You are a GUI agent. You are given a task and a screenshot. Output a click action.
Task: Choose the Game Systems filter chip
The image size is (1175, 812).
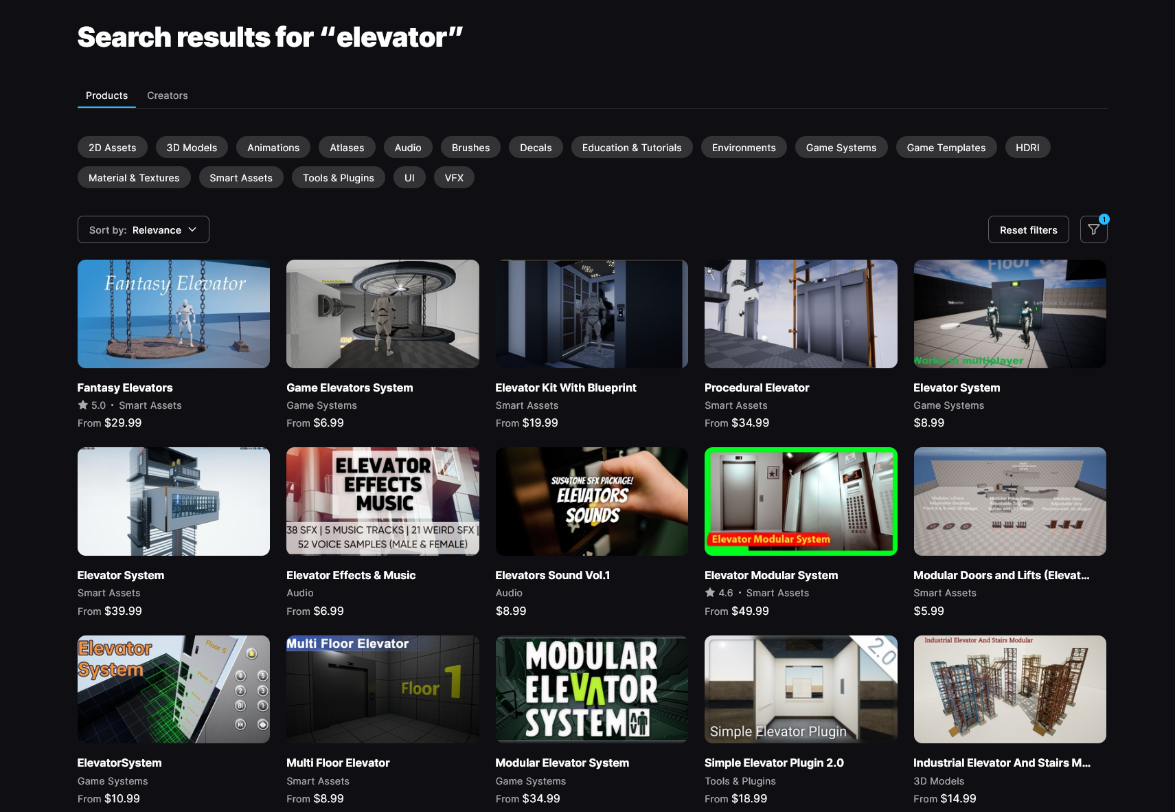tap(841, 148)
